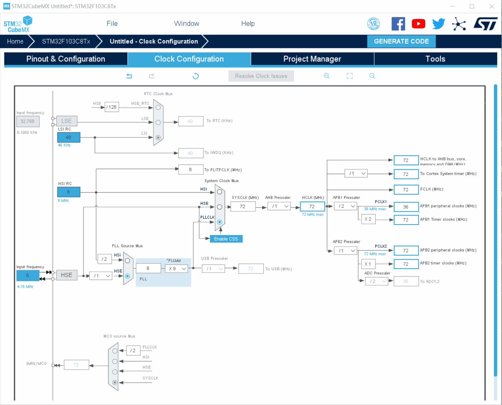Open the PLLMul X 9 dropdown
502x405 pixels.
tap(176, 269)
